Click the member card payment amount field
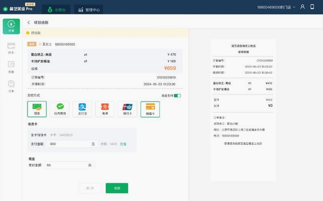323x201 pixels. (x=72, y=144)
